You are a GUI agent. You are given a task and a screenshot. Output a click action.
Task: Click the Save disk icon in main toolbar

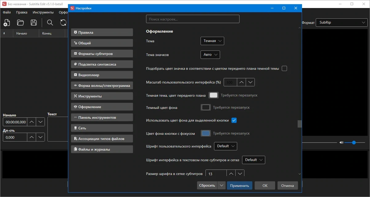tap(34, 22)
